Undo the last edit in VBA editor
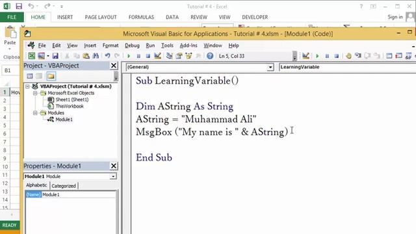416x234 pixels. tap(107, 56)
